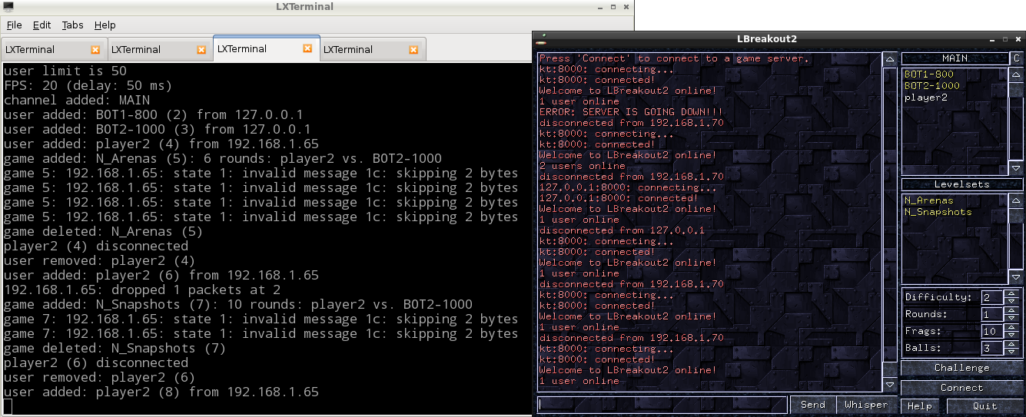The width and height of the screenshot is (1026, 417).
Task: Close the active LXTerminal tab with its X icon
Action: [307, 48]
